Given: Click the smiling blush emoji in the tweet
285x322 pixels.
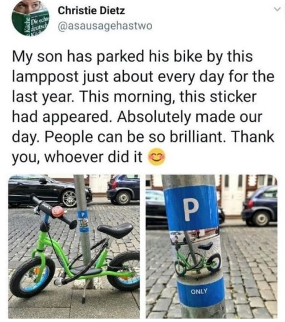Looking at the screenshot, I should coord(157,157).
